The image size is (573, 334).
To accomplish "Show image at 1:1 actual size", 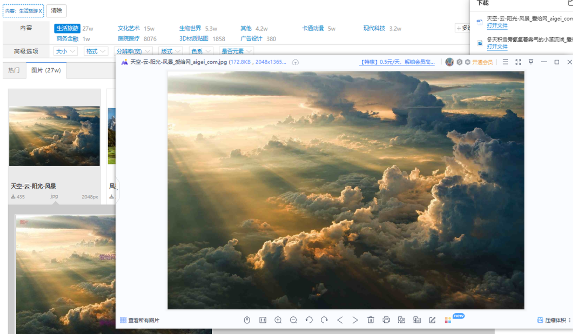I will point(262,320).
